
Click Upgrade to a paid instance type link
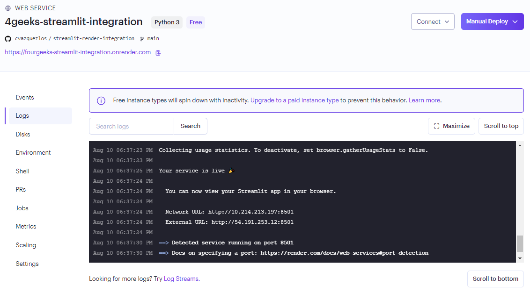294,100
